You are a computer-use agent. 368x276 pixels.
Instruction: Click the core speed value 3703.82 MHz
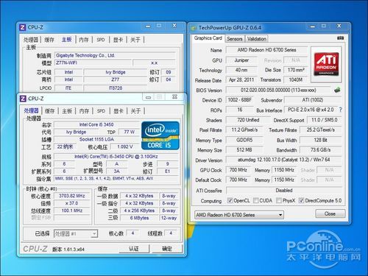(x=72, y=196)
